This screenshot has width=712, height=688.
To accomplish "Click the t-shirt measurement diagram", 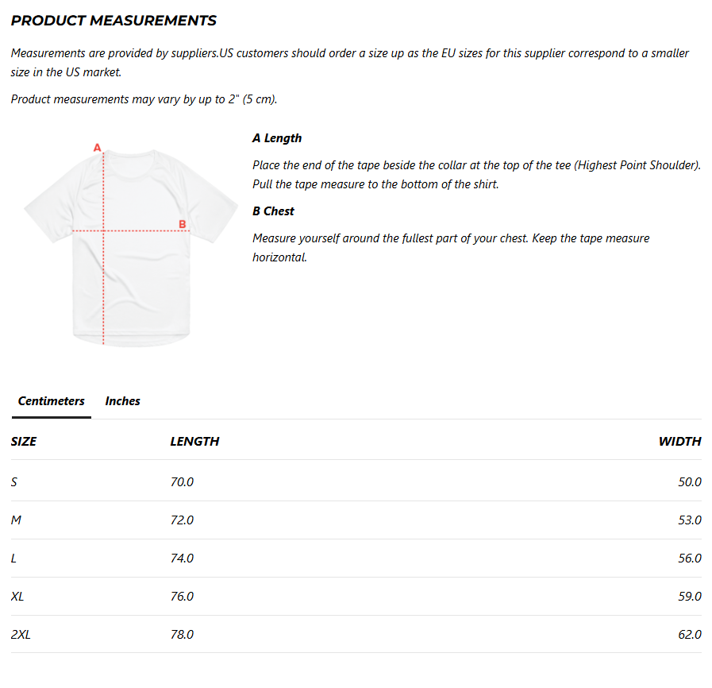I will [131, 246].
